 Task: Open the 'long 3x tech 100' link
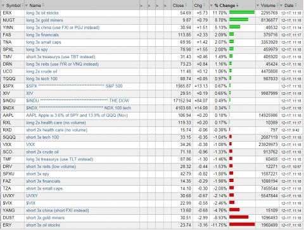[x=42, y=78]
